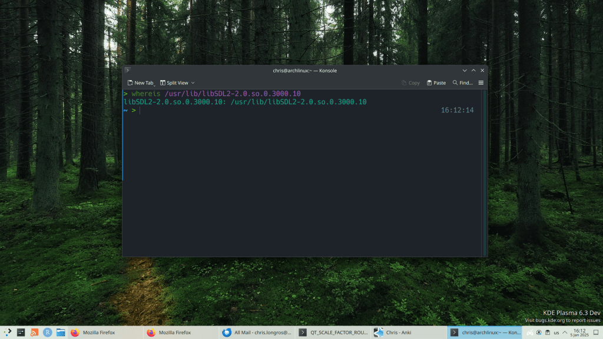
Task: Expand the Split View dropdown arrow
Action: pyautogui.click(x=193, y=83)
